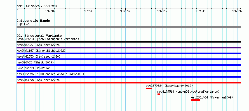Screen dimensions: 249x111
Task: Click the 33710k ruler tick label
Action: [125, 11]
